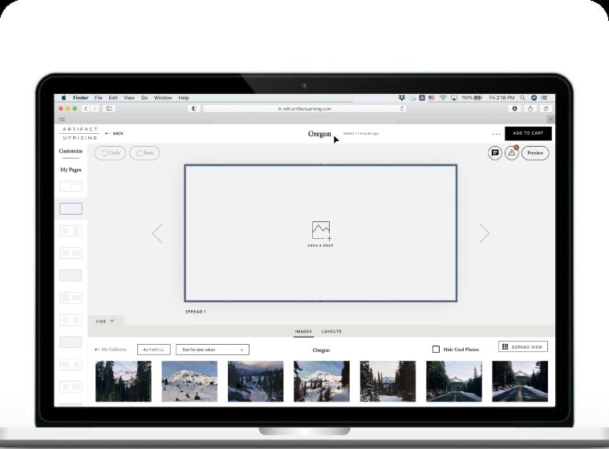Click the Dropbox menu bar icon

pyautogui.click(x=402, y=98)
